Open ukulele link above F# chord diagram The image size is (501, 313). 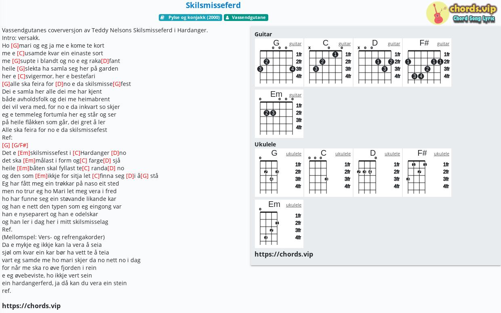[x=442, y=154]
